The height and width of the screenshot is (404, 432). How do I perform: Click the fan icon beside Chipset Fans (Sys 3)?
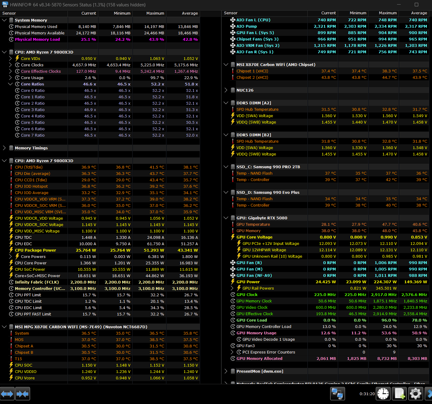tap(233, 39)
